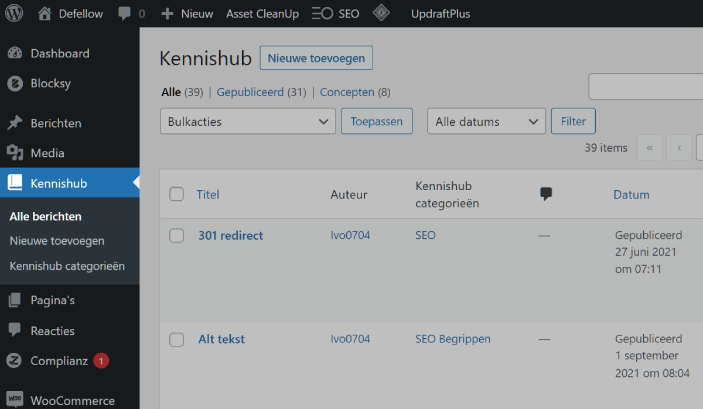Viewport: 703px width, 409px height.
Task: Click the Media library icon
Action: 15,153
